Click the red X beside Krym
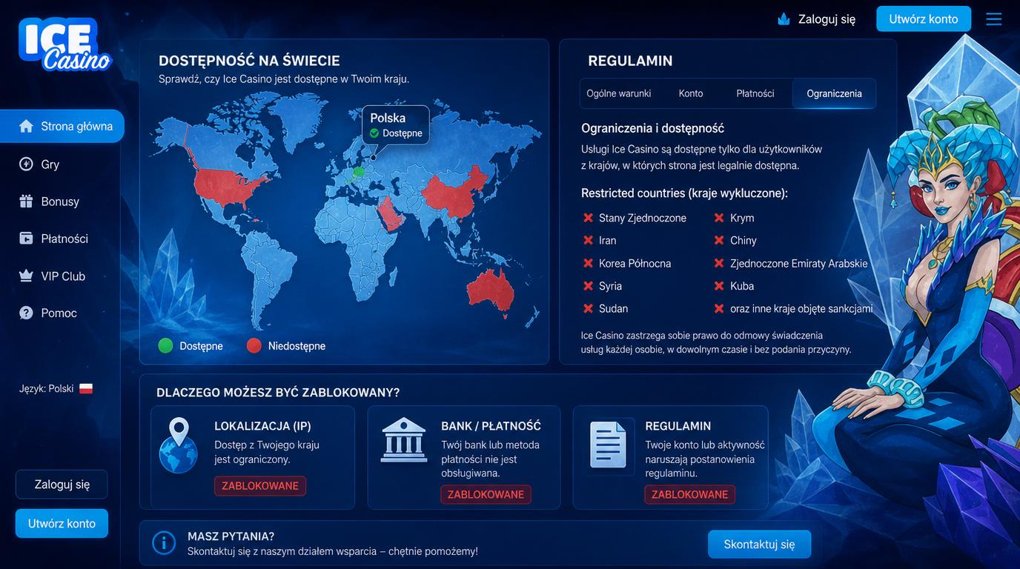This screenshot has width=1020, height=569. [x=719, y=218]
